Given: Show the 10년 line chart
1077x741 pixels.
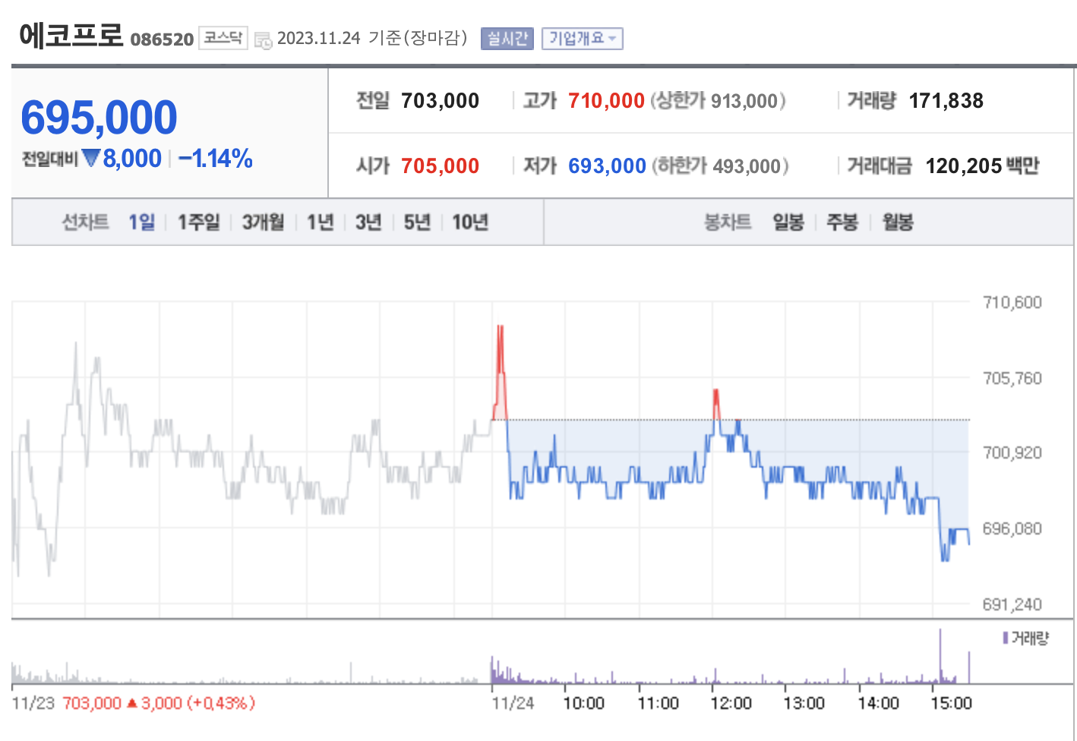Looking at the screenshot, I should [470, 222].
